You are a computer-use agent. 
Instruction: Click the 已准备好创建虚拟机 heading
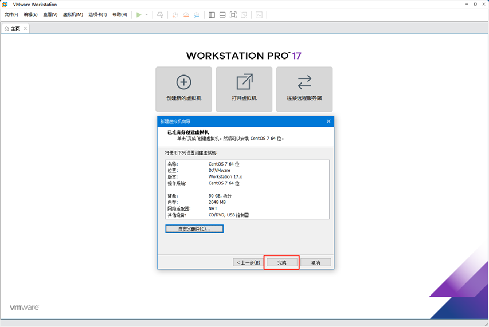188,132
